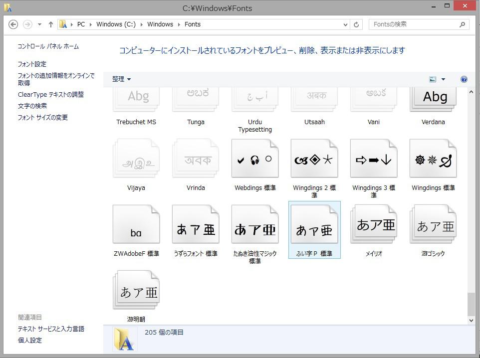
Task: Open the 整理 organize menu
Action: click(121, 79)
